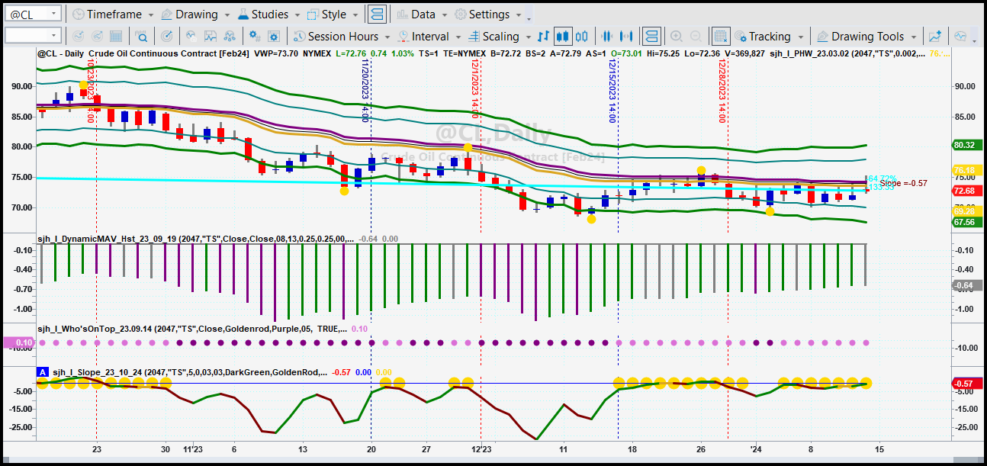The height and width of the screenshot is (466, 987).
Task: Toggle the stacked panels icon beside zoom
Action: [651, 36]
